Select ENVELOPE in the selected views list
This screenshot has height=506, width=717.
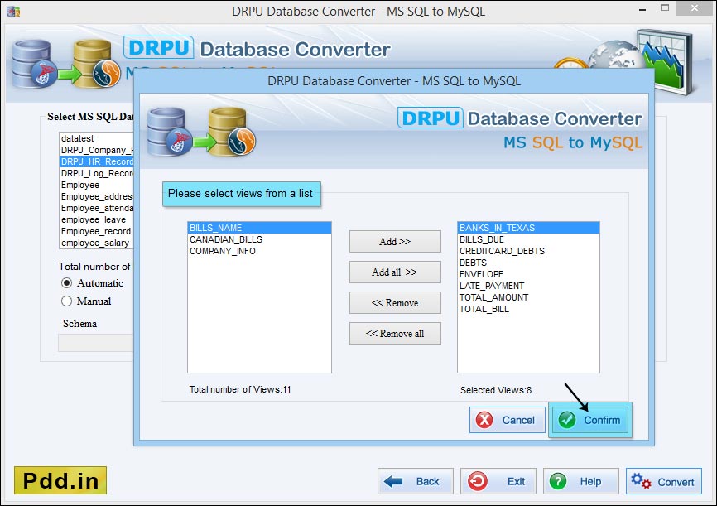tap(528, 274)
